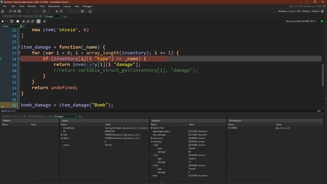This screenshot has width=327, height=184.
Task: Collapse inventory entry [0]
Action: [154, 145]
